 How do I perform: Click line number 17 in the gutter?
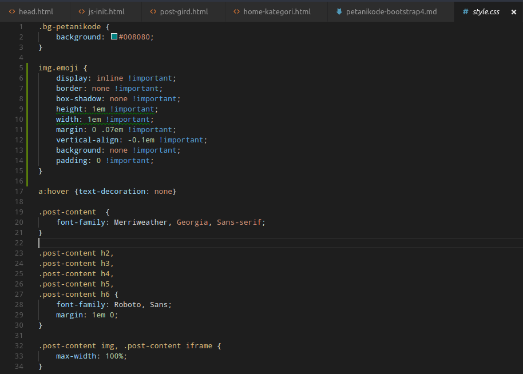(x=18, y=191)
